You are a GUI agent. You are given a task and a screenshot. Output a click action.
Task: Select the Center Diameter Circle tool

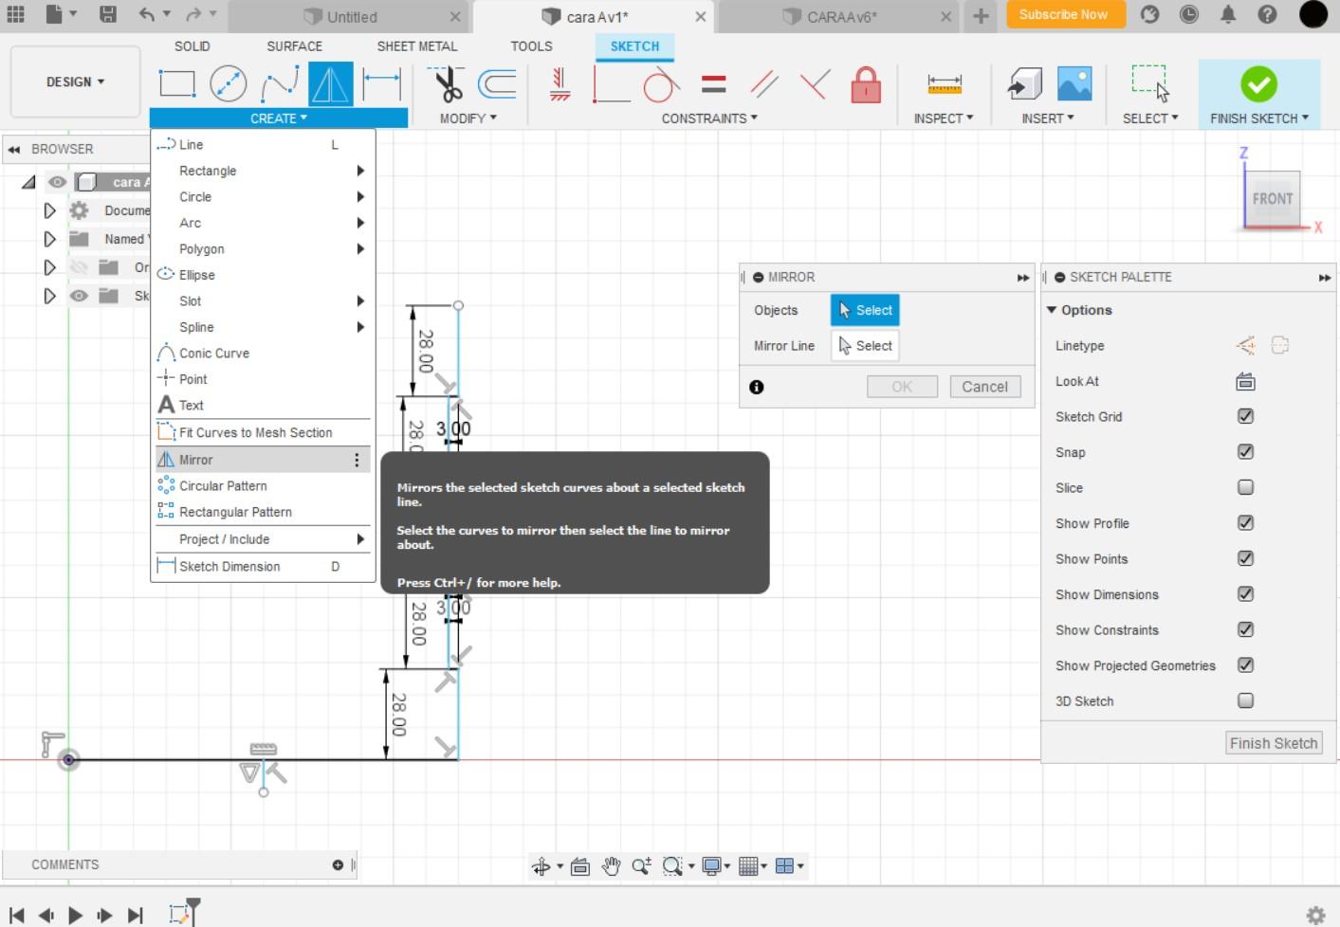228,84
